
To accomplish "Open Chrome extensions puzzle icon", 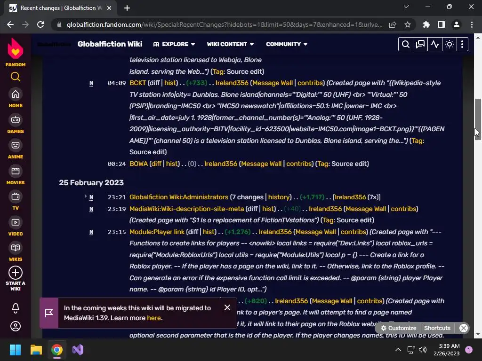I will [x=426, y=24].
